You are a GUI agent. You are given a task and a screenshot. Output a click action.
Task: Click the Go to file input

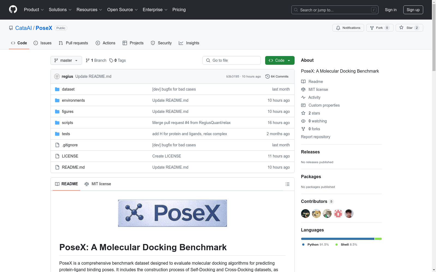tap(232, 60)
